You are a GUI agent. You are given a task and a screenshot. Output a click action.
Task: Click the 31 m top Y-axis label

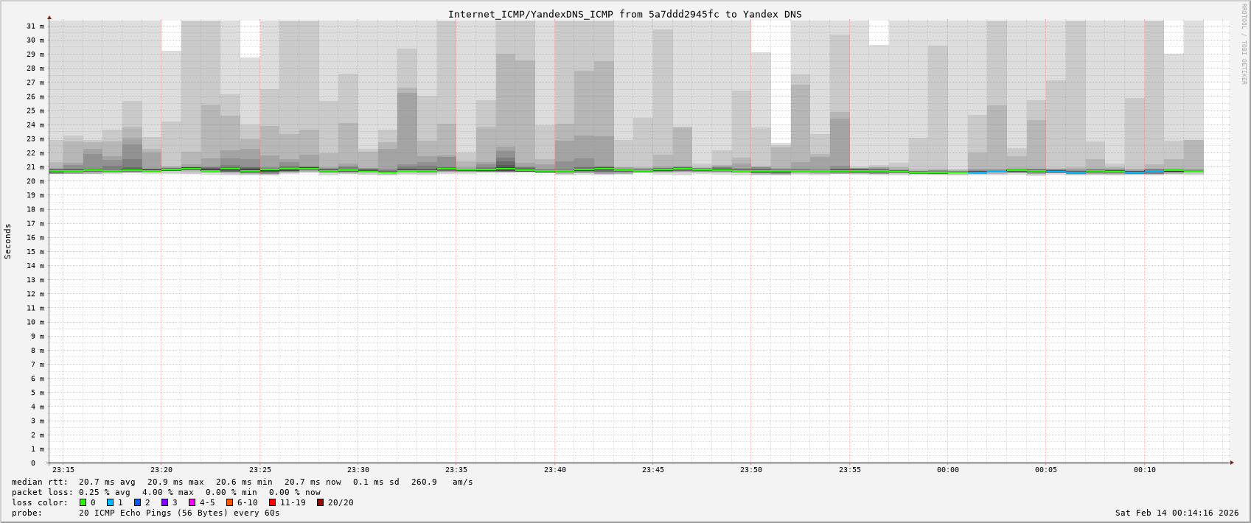point(35,26)
